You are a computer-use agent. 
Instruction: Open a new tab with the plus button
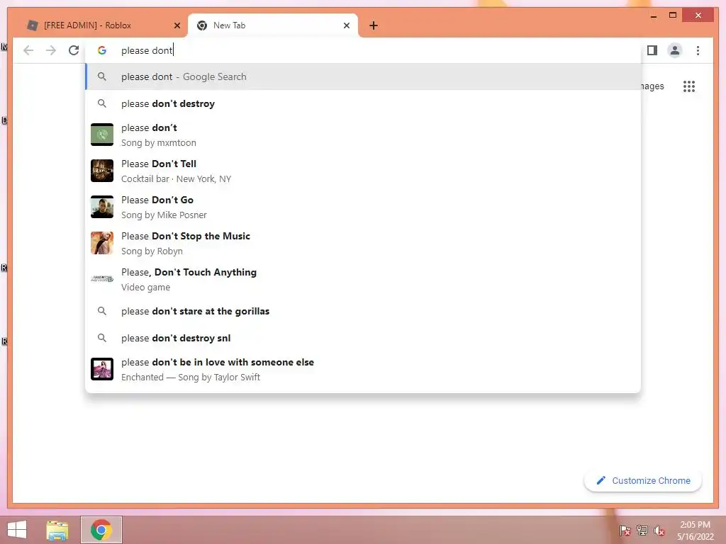(x=374, y=25)
